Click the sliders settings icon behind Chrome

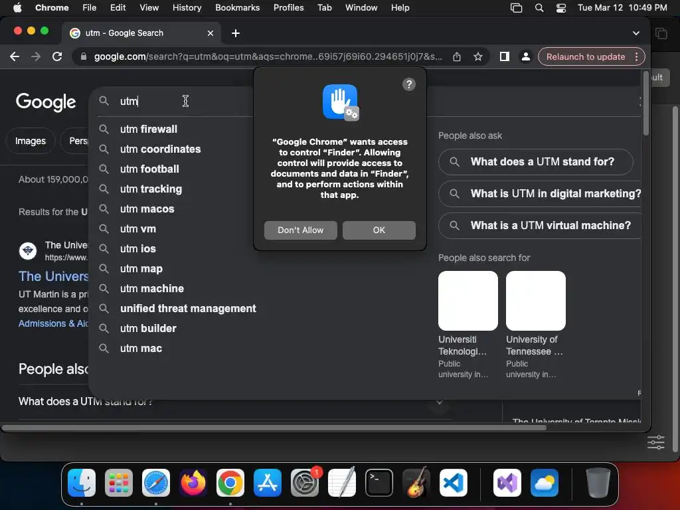[655, 442]
